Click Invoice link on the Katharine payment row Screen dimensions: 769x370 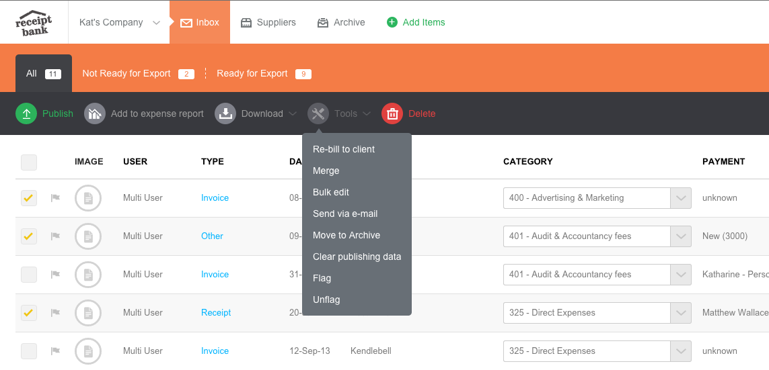(x=215, y=275)
